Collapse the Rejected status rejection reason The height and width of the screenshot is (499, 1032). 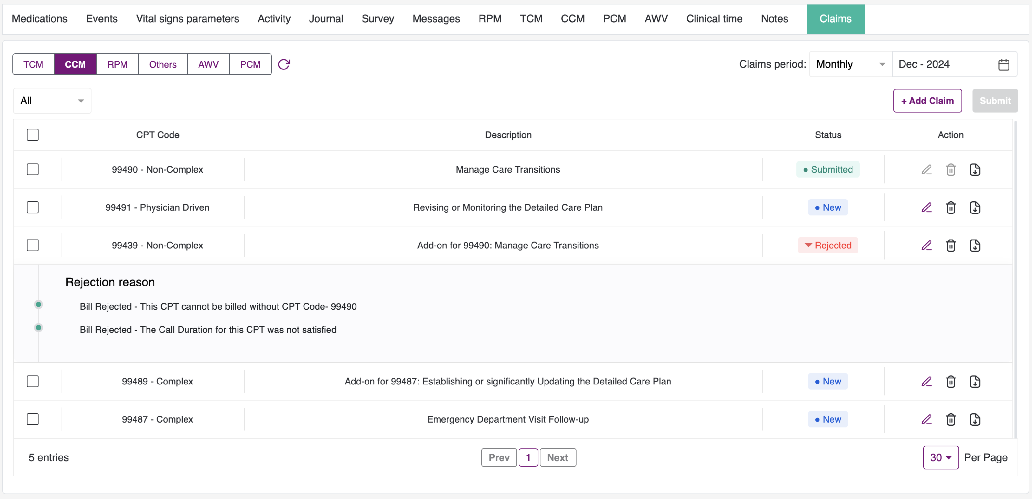[828, 245]
